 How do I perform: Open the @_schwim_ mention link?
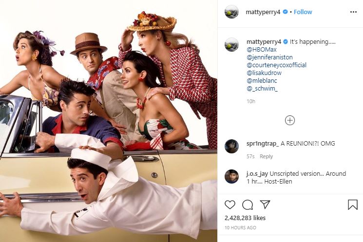(x=262, y=89)
